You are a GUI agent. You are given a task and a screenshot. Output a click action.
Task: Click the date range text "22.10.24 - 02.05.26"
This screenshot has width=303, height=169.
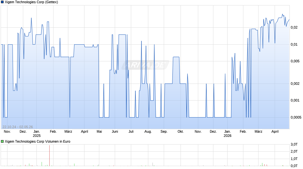tap(18, 127)
